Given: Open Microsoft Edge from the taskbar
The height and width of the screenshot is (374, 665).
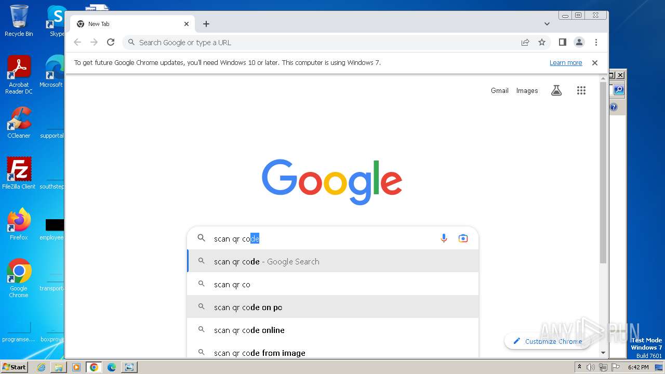Looking at the screenshot, I should coord(111,367).
